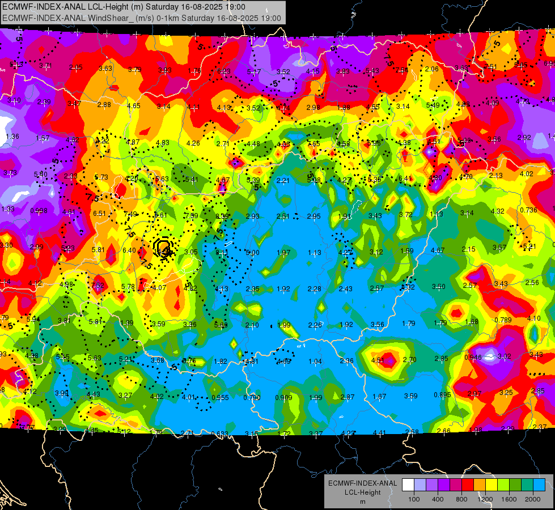
Task: Click the grid value 1.04
Action: pyautogui.click(x=315, y=361)
